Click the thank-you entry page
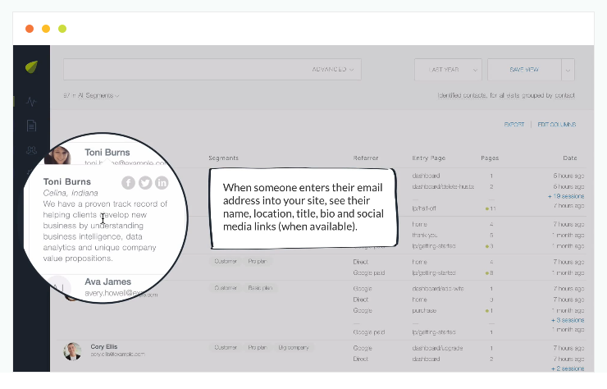Viewport: 607px width, 389px height. point(425,235)
